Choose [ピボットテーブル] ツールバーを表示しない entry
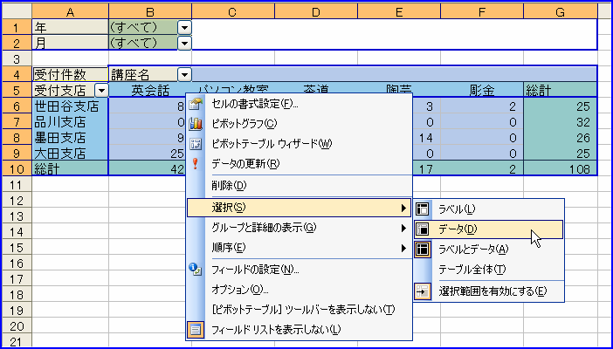613x349 pixels. [x=299, y=310]
